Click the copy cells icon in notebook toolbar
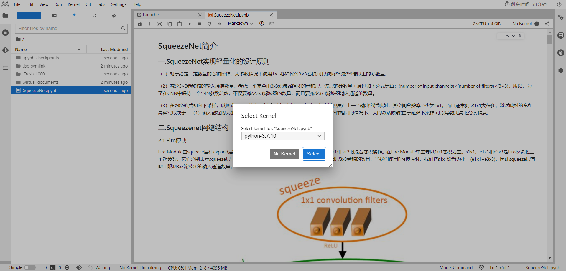566x271 pixels. (170, 24)
